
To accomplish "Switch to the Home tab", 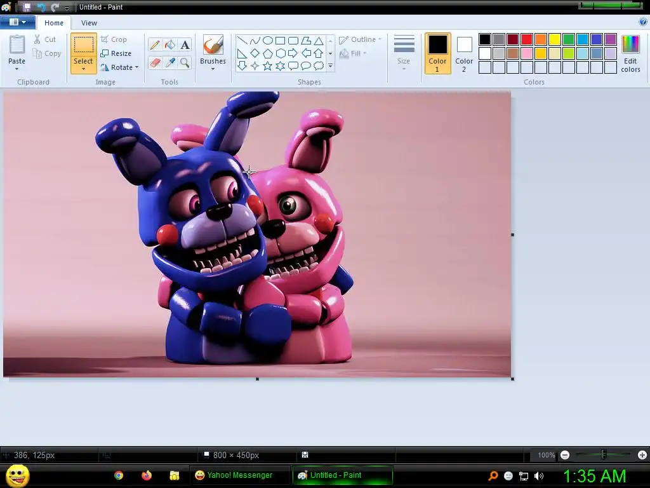I will pyautogui.click(x=54, y=23).
